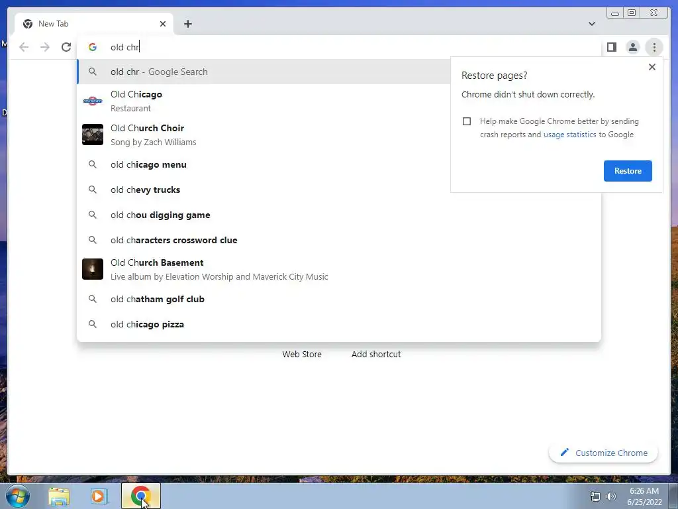Image resolution: width=678 pixels, height=509 pixels.
Task: Choose the Old Church Choir song suggestion
Action: [264, 135]
